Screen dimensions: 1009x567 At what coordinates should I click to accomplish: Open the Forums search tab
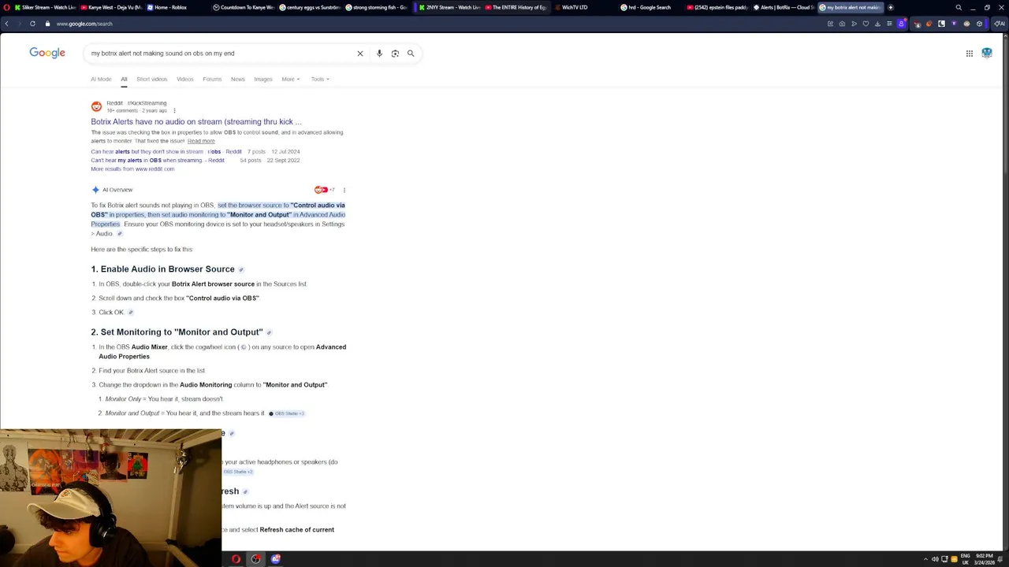[212, 79]
